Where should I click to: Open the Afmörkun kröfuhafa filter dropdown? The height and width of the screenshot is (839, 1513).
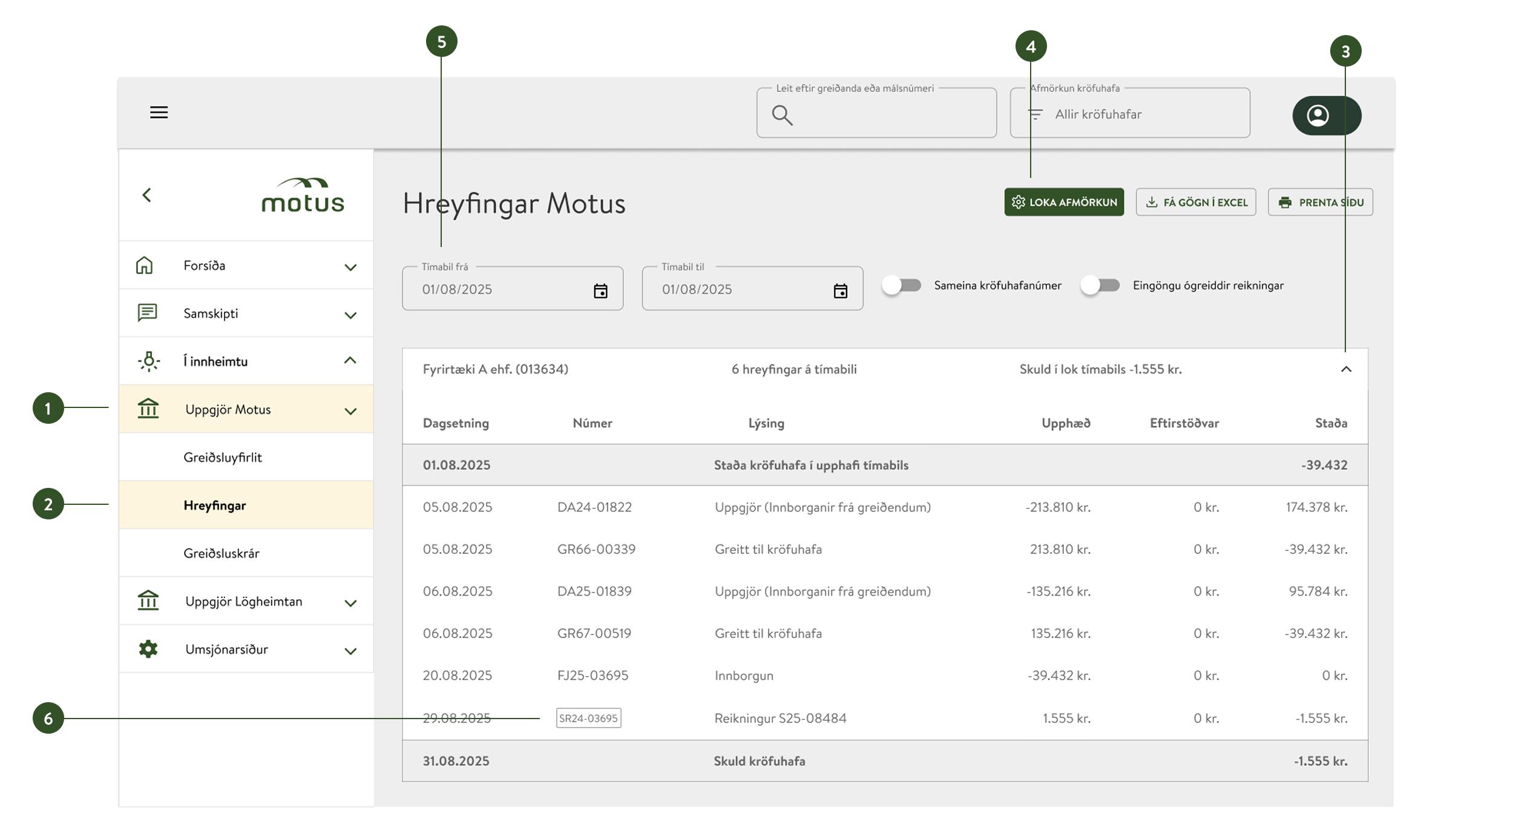click(1129, 114)
